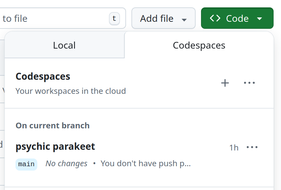Switch to the Local tab

pyautogui.click(x=64, y=45)
